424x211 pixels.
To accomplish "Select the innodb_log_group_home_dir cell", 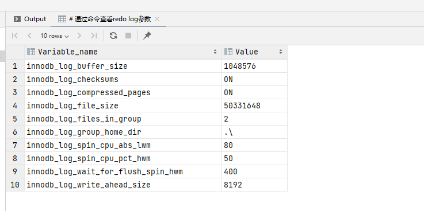I will pyautogui.click(x=123, y=132).
